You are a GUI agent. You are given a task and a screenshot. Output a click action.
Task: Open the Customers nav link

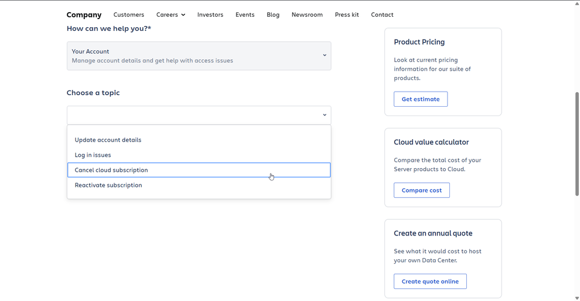(129, 14)
